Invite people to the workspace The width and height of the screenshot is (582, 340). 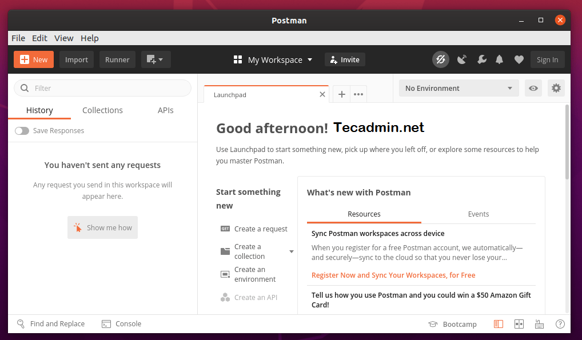345,59
